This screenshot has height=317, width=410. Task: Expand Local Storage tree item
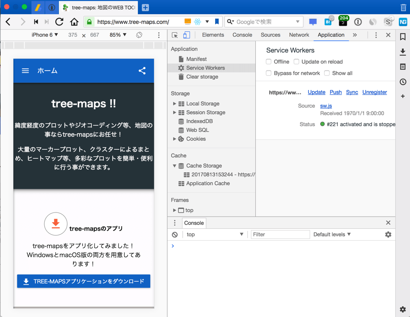tap(175, 104)
